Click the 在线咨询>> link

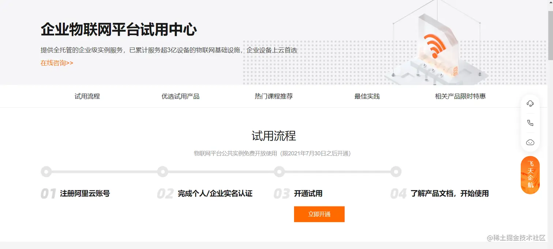(x=57, y=63)
